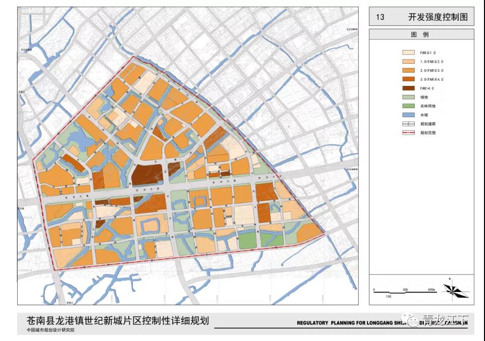Click the sheet number 13
Viewport: 485px width, 341px height.
pos(380,17)
